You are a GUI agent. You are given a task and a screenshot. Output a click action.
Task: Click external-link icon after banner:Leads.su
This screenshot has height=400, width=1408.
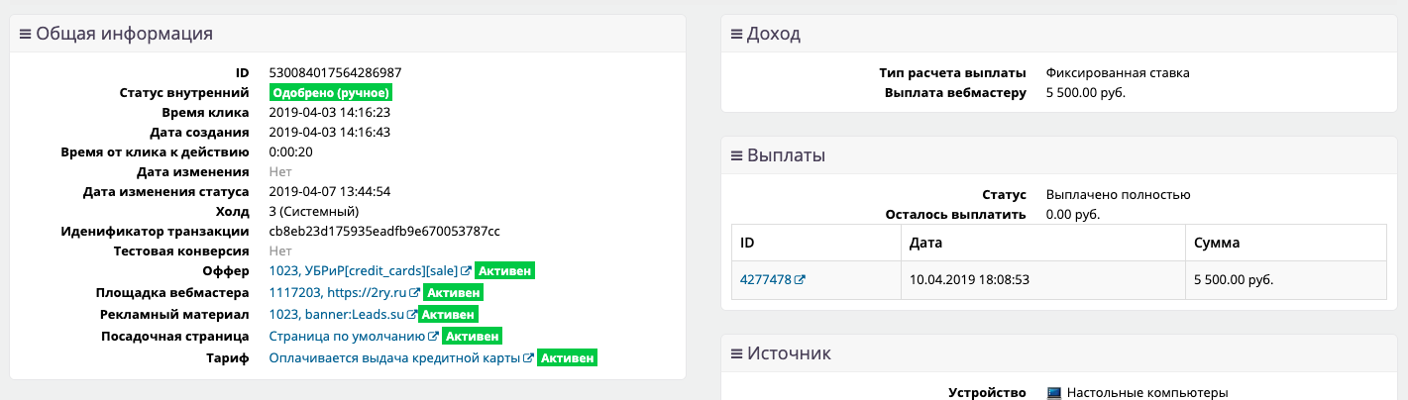click(x=410, y=315)
